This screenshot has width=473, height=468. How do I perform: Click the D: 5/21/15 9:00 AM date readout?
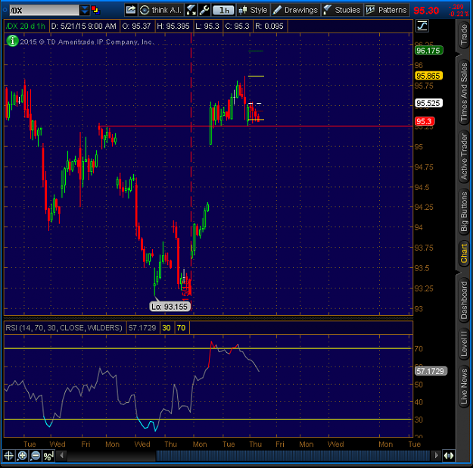click(x=83, y=27)
